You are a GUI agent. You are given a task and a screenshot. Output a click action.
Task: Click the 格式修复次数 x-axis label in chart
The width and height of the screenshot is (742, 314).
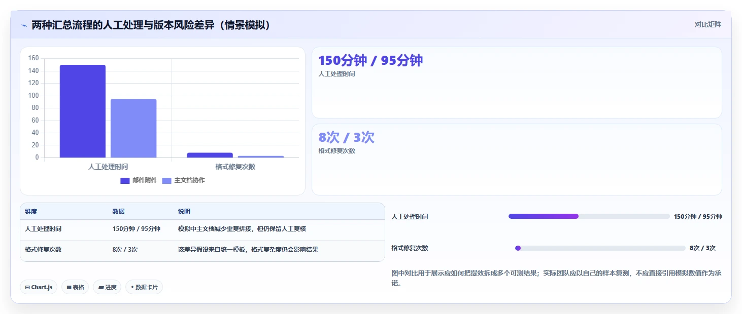pos(235,167)
